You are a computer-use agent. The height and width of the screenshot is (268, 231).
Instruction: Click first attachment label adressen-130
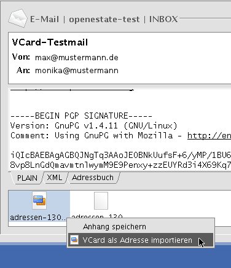38,218
